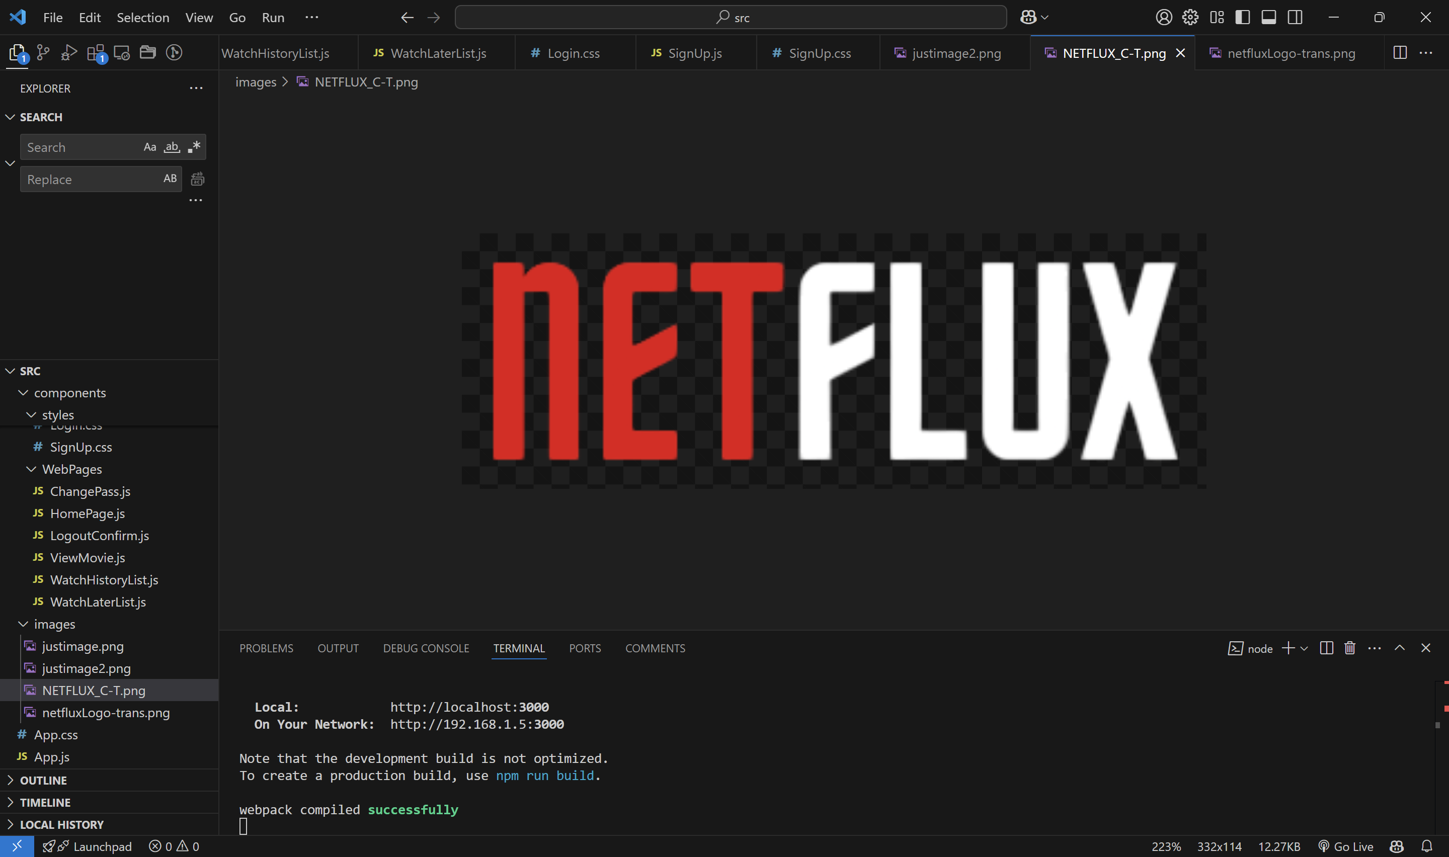Split the editor right
The image size is (1449, 857).
1399,52
